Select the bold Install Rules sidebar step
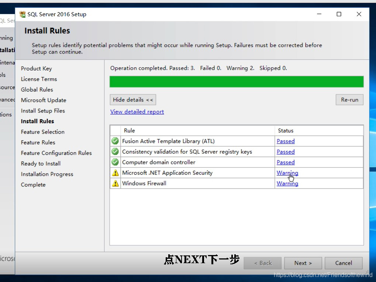The height and width of the screenshot is (282, 376). (x=37, y=121)
